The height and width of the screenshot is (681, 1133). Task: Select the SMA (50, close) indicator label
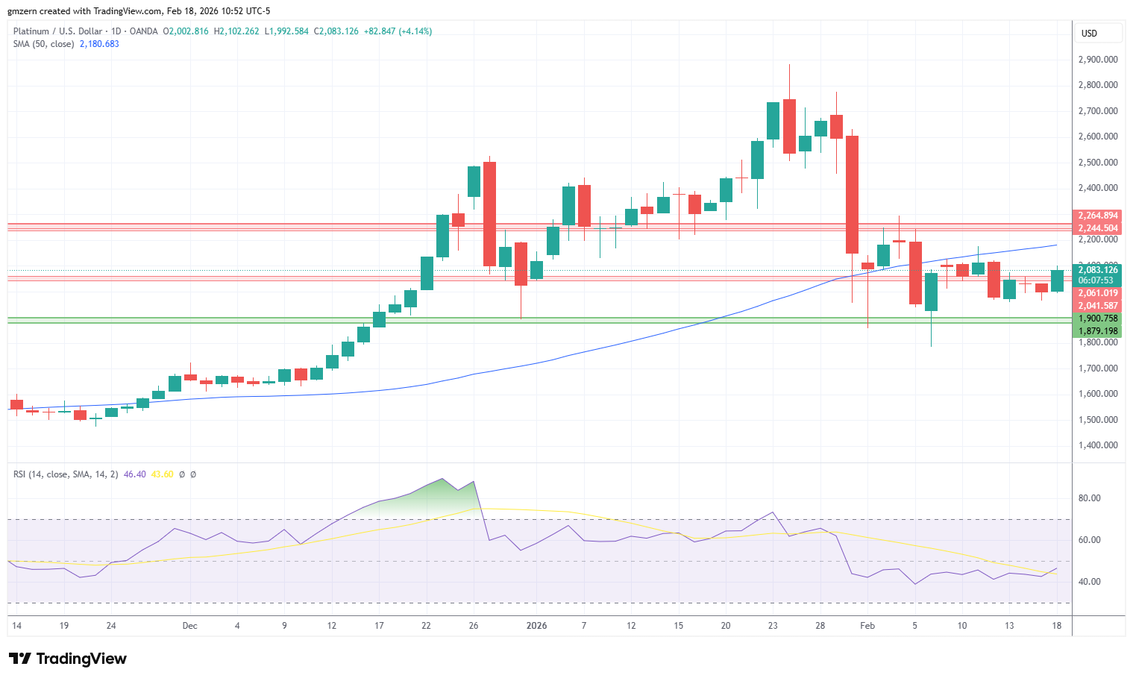click(44, 44)
